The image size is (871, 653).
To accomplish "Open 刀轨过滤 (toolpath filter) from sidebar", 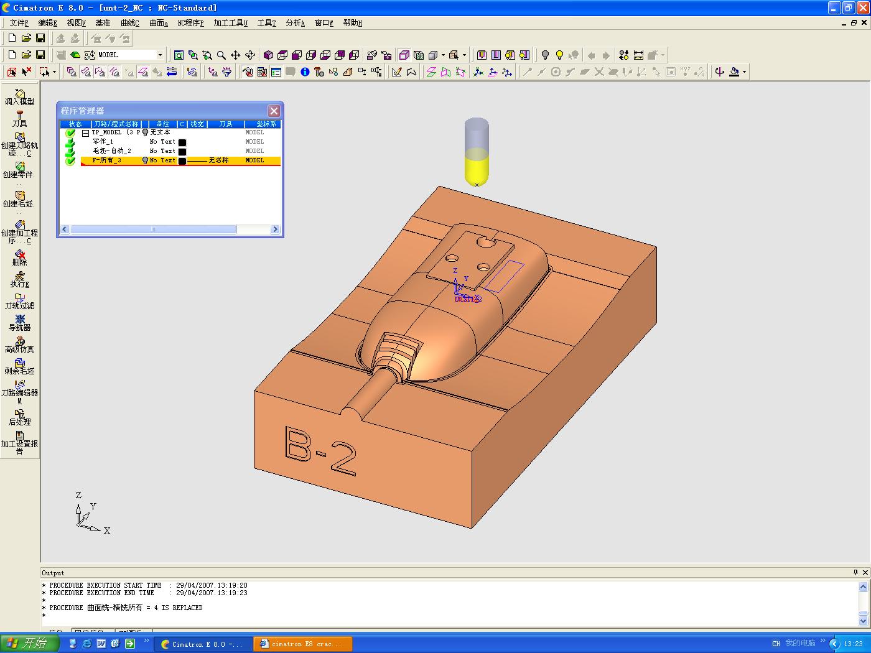I will [x=19, y=301].
